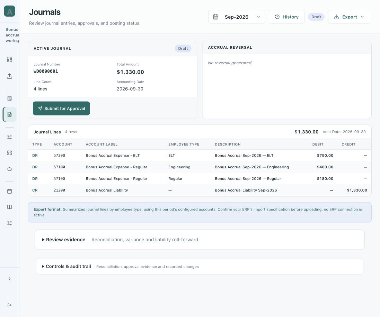This screenshot has width=380, height=317.
Task: Click journal number WD0000001
Action: click(x=46, y=71)
